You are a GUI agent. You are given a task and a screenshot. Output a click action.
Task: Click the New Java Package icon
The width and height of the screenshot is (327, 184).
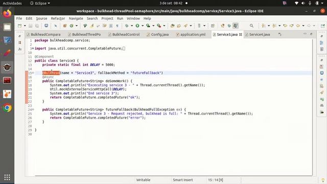65,26
